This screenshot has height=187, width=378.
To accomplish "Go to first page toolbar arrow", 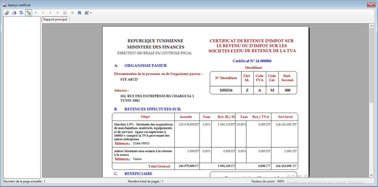I will [x=36, y=13].
